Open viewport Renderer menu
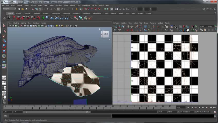Image resolution: width=218 pixels, height=123 pixels. [x=37, y=23]
